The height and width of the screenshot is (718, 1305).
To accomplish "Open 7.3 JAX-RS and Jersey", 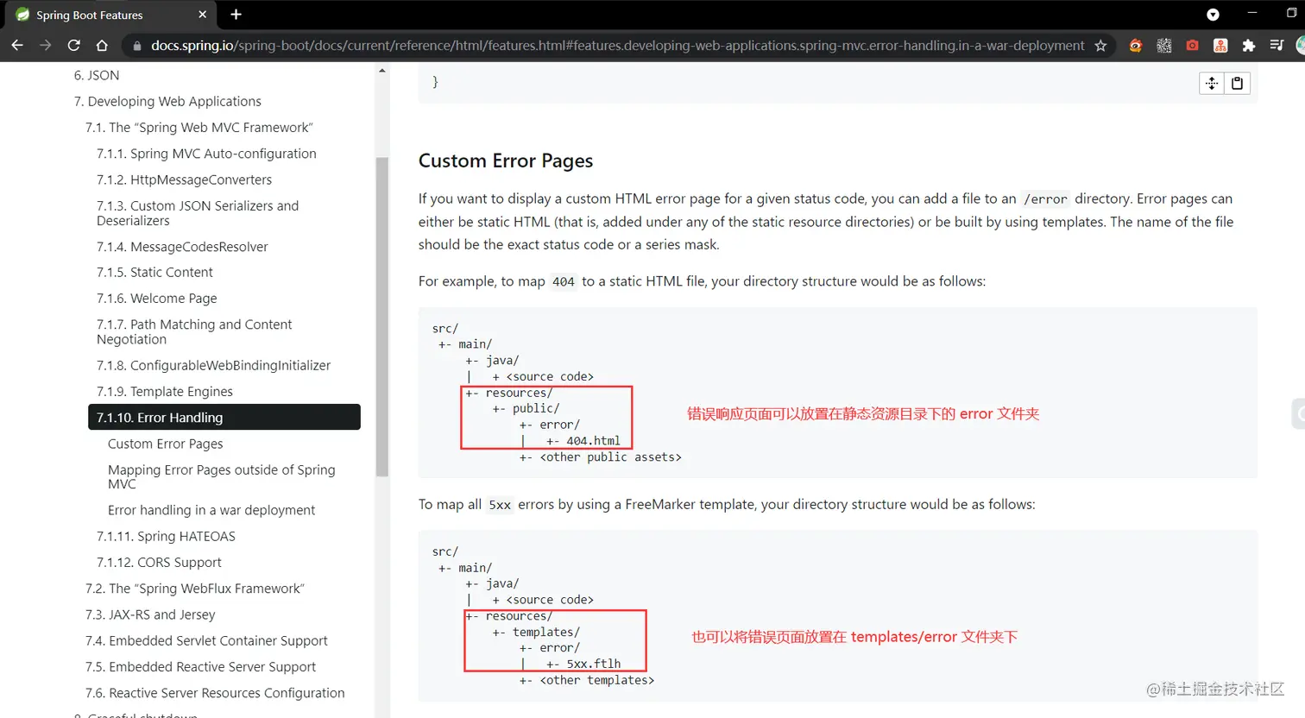I will click(150, 614).
